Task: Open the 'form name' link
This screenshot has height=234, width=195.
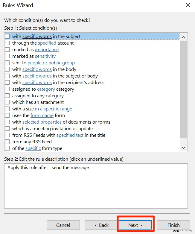Action: [42, 116]
